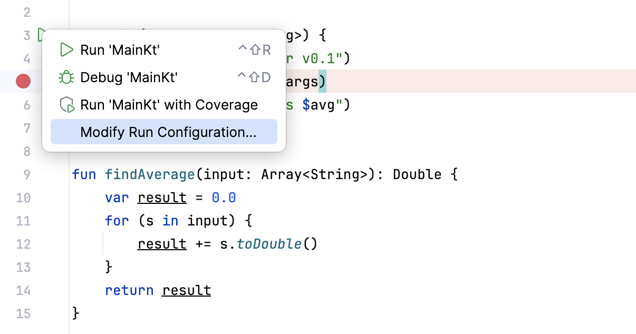Viewport: 636px width, 334px height.
Task: Click the green play icon beside Run 'MainKt'
Action: coord(66,50)
